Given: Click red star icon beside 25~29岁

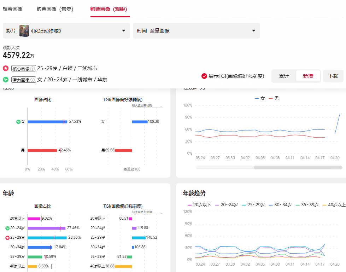Looking at the screenshot, I should click(7, 238).
